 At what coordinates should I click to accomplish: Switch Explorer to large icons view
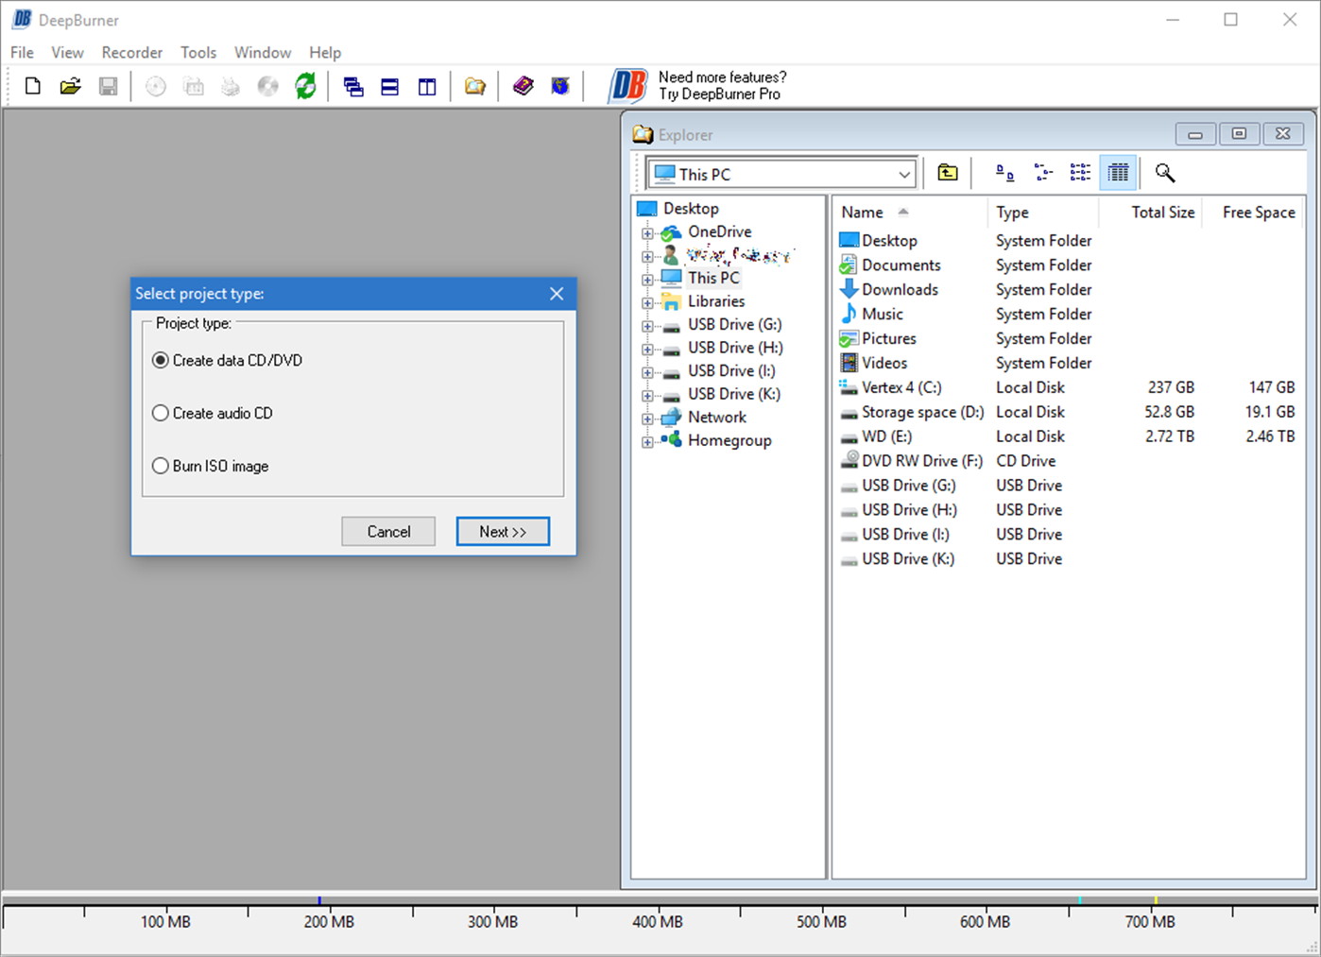(1005, 172)
